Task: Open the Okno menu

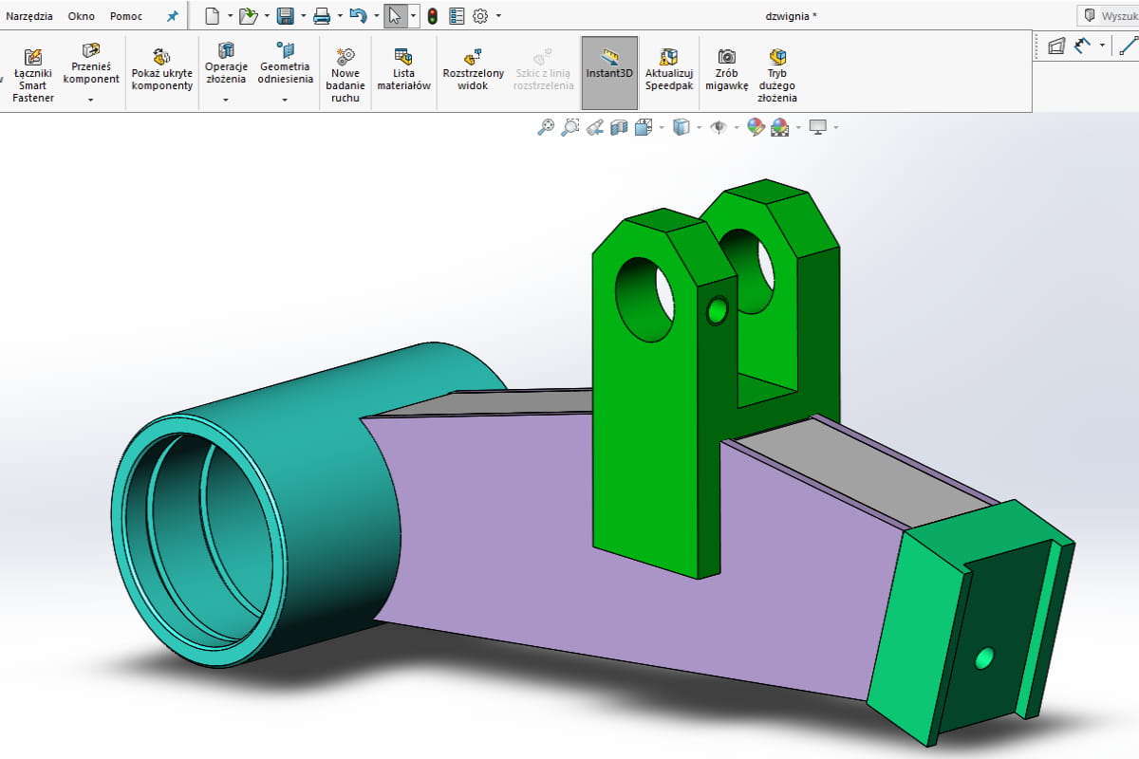Action: pyautogui.click(x=81, y=15)
